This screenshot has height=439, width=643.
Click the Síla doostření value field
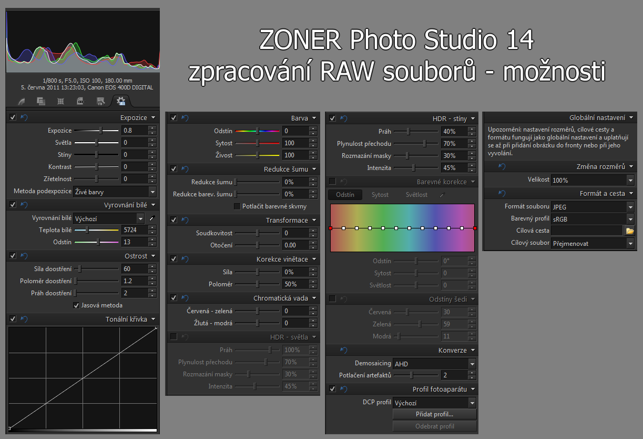coord(135,269)
